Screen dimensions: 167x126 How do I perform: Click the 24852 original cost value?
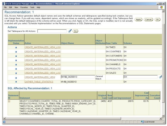(104, 101)
